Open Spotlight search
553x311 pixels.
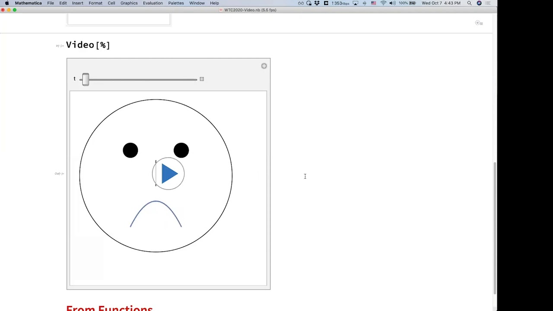coord(469,3)
